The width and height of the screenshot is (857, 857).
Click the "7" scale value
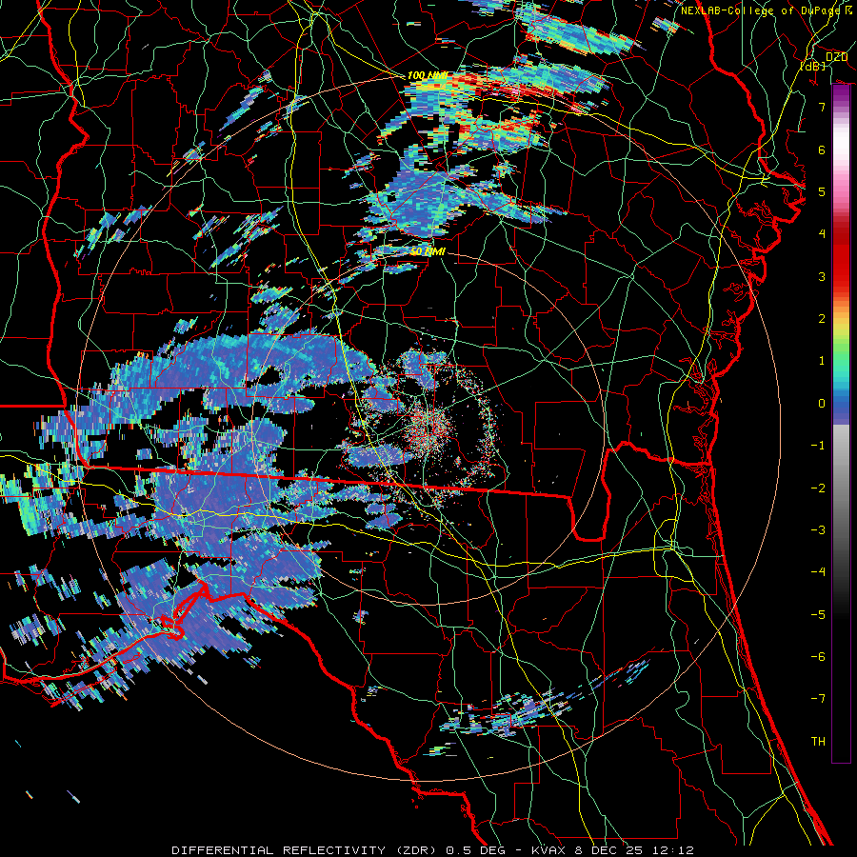(822, 107)
